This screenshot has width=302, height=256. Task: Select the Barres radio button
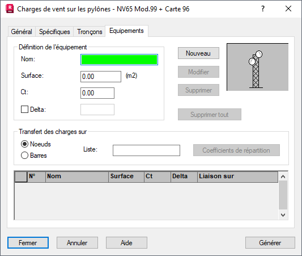click(x=24, y=156)
